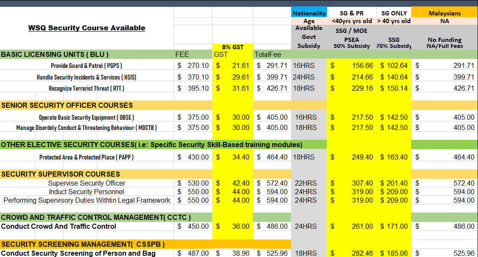Select the Protected Area & Protected Place cell
The width and height of the screenshot is (478, 257).
tap(87, 157)
